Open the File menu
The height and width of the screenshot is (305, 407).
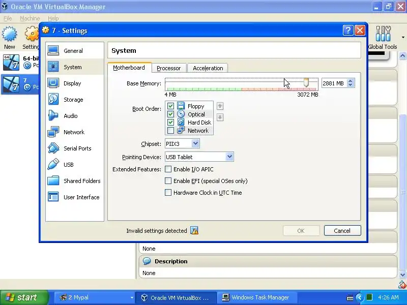coord(8,18)
